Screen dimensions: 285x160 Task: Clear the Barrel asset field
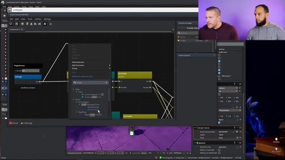point(240,120)
